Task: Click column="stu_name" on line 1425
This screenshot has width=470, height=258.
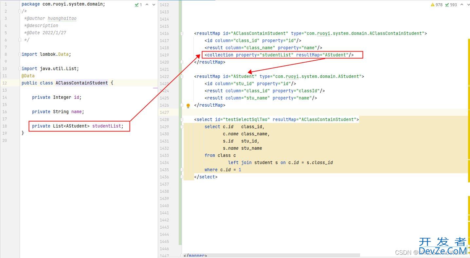Action: (248, 98)
